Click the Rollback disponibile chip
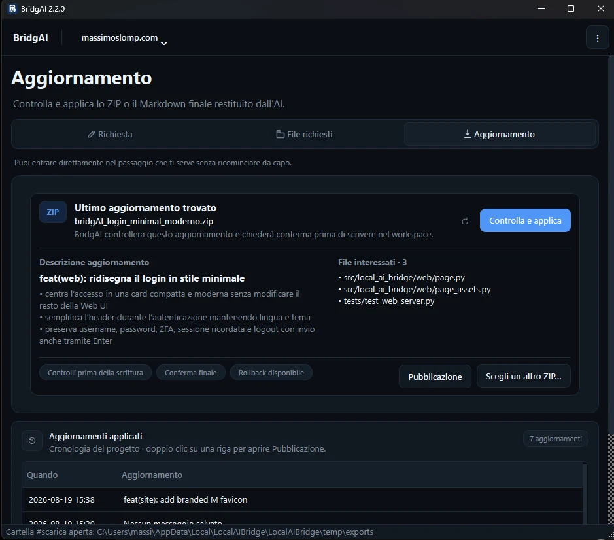This screenshot has width=614, height=540. pos(271,373)
